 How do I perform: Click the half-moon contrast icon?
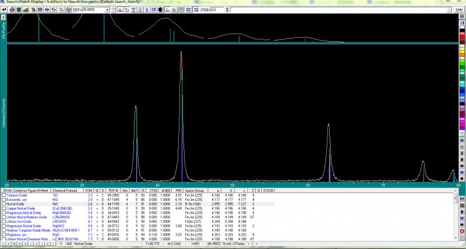click(160, 10)
